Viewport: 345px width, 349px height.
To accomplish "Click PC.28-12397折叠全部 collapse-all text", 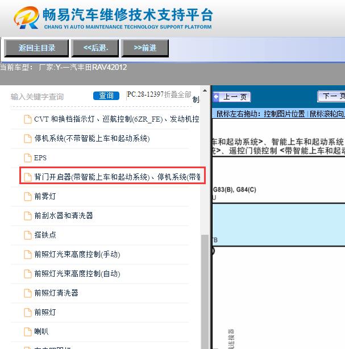I will tap(159, 94).
